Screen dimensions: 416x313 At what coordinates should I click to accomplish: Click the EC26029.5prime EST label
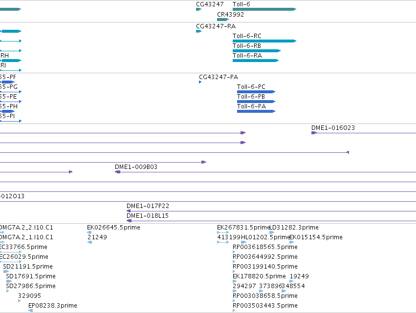pos(24,257)
